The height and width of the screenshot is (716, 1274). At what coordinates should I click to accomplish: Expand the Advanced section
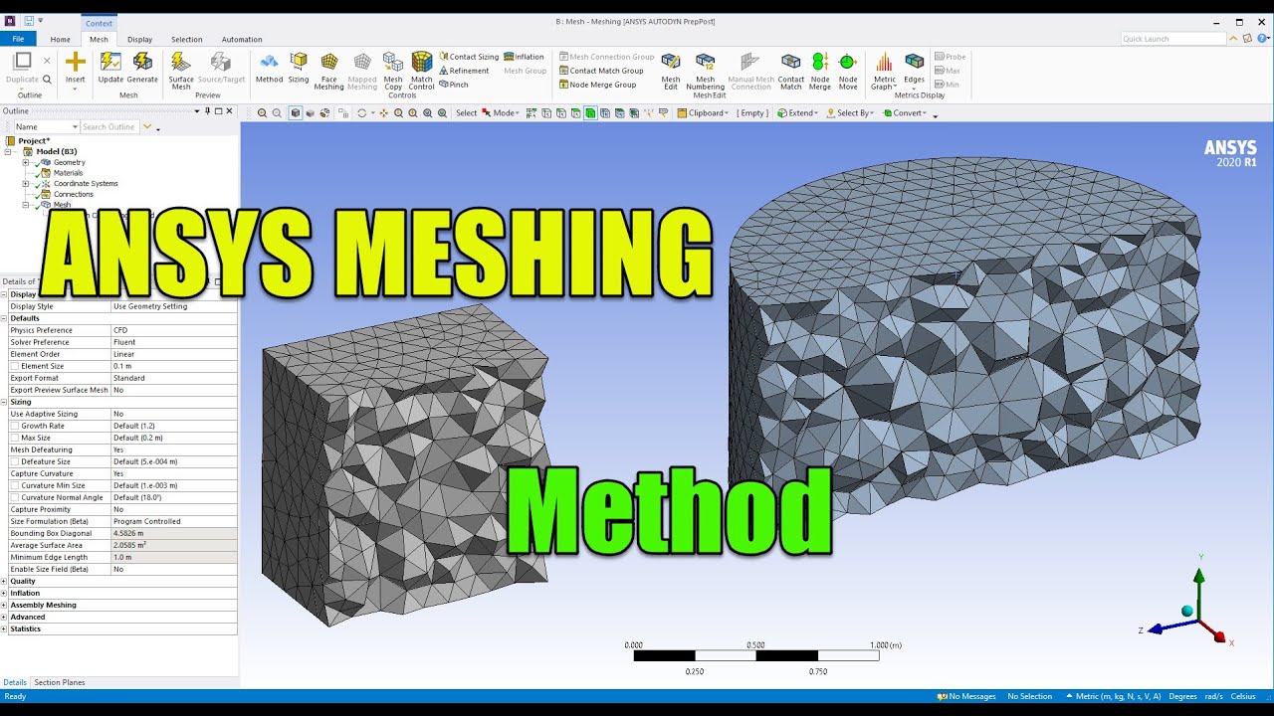click(4, 617)
